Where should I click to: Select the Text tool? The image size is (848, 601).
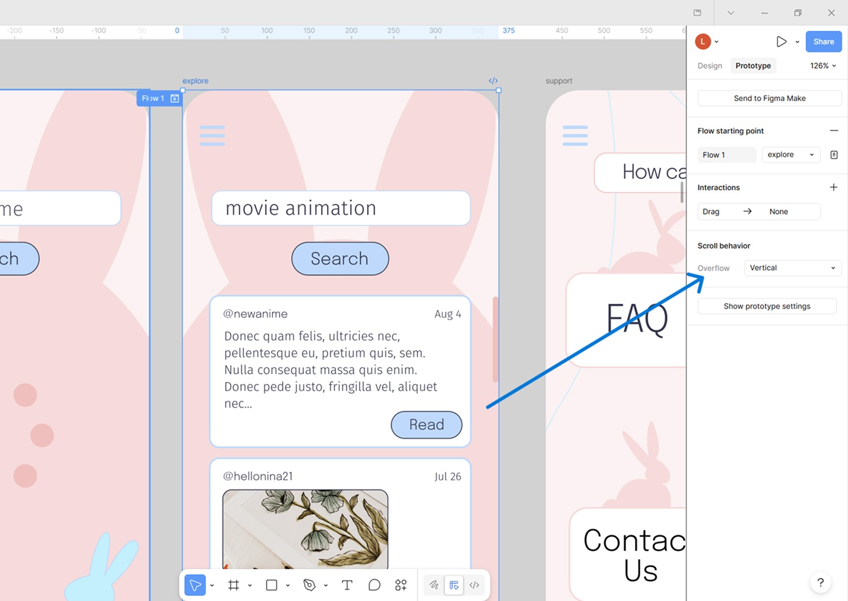coord(347,585)
